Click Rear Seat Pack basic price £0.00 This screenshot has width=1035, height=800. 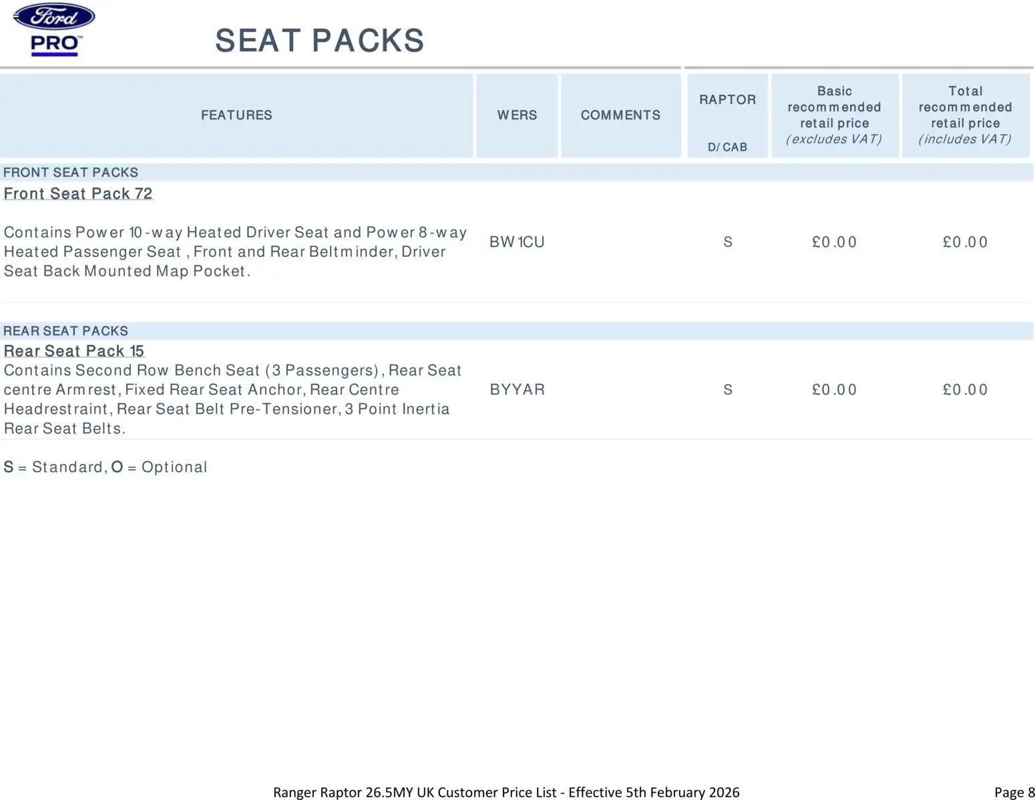[x=834, y=390]
